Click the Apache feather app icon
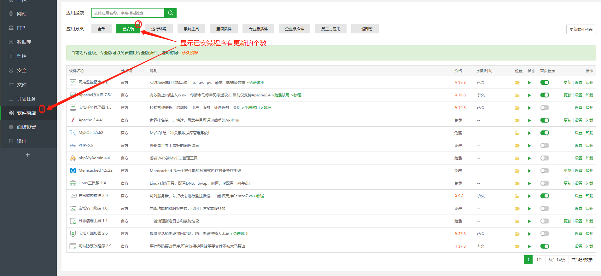This screenshot has height=276, width=601. click(x=73, y=120)
